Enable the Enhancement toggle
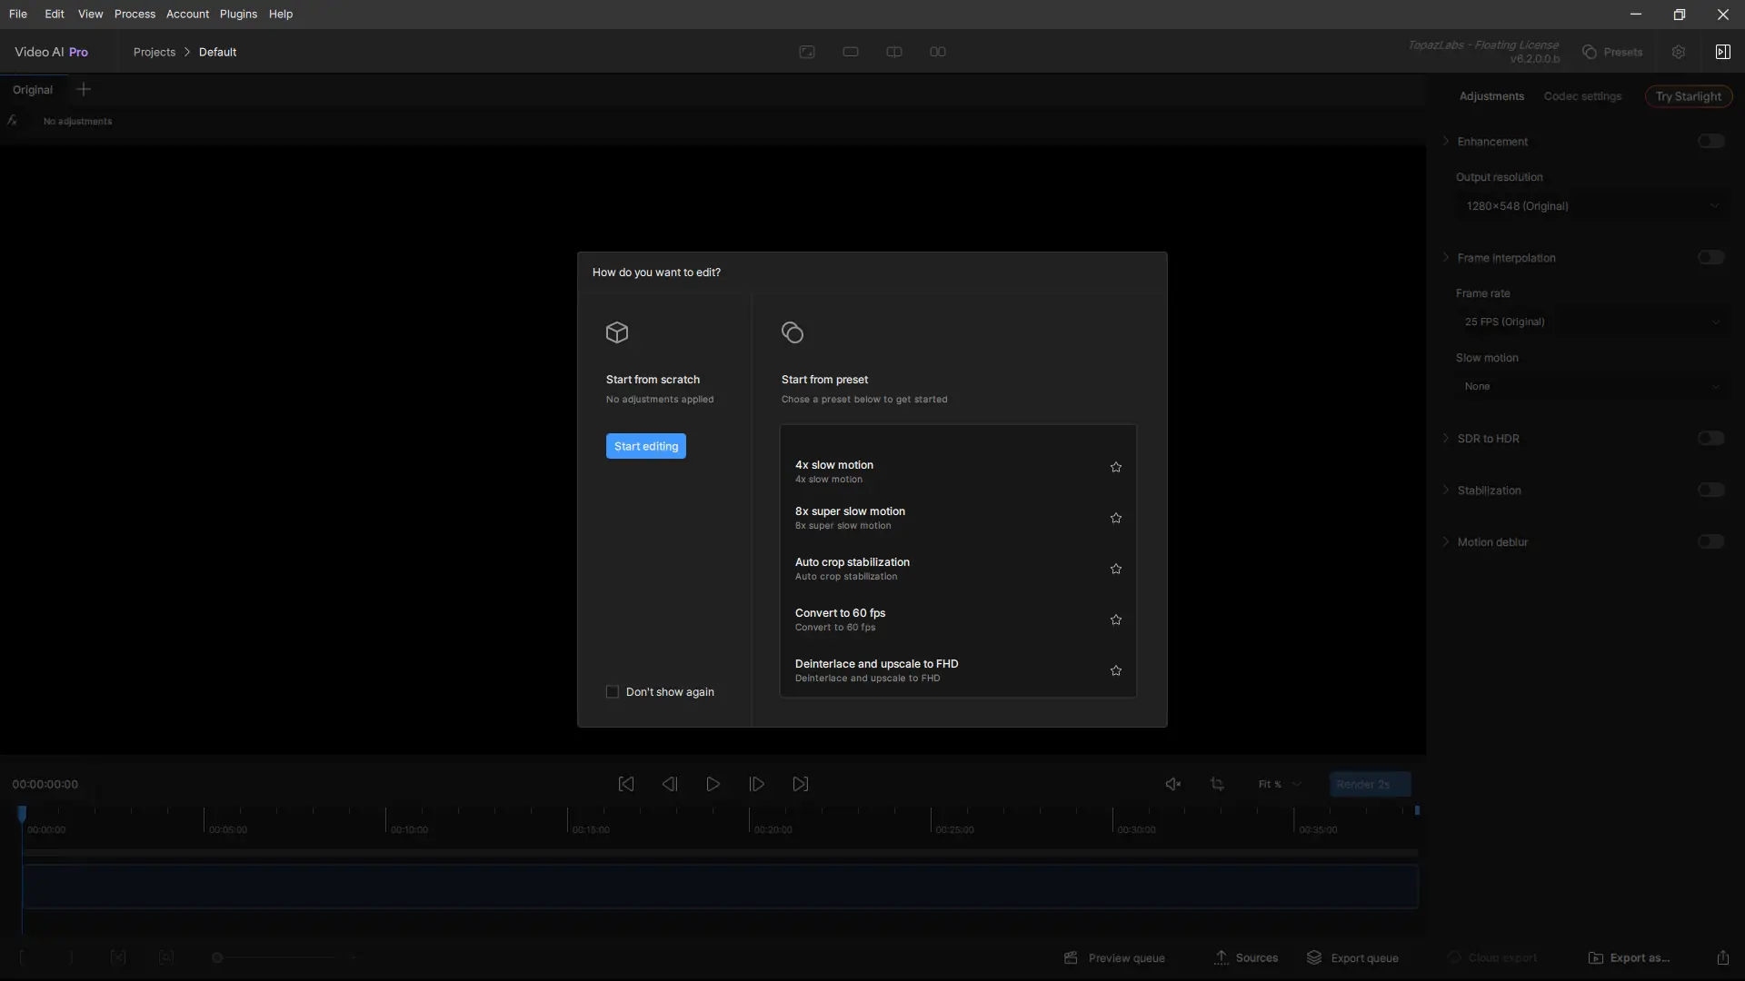This screenshot has width=1745, height=981. 1710,142
